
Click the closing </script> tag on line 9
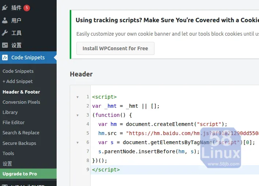pyautogui.click(x=106, y=170)
